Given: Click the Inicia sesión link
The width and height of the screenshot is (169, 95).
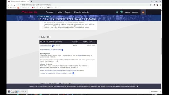Looking at the screenshot, I should (134, 12).
